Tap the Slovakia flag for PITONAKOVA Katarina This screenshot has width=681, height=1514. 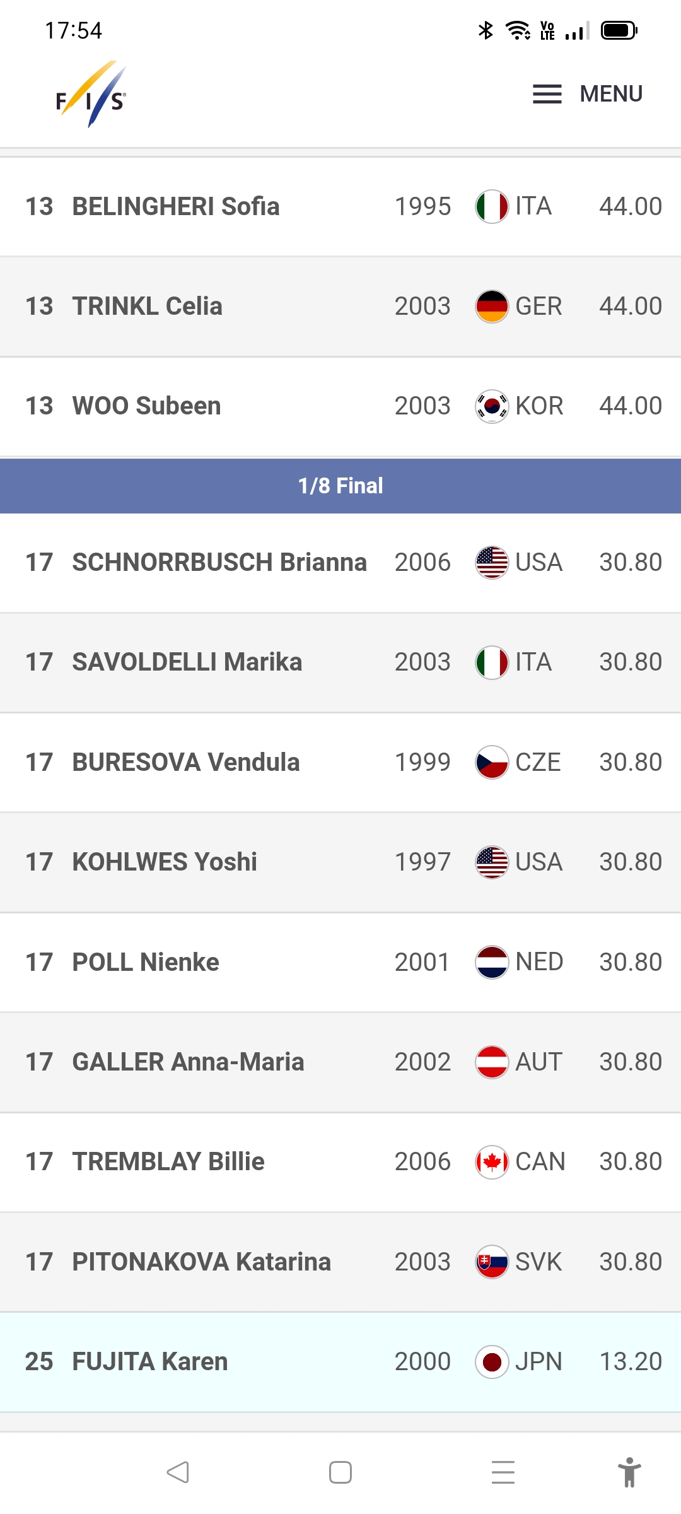pyautogui.click(x=492, y=1262)
